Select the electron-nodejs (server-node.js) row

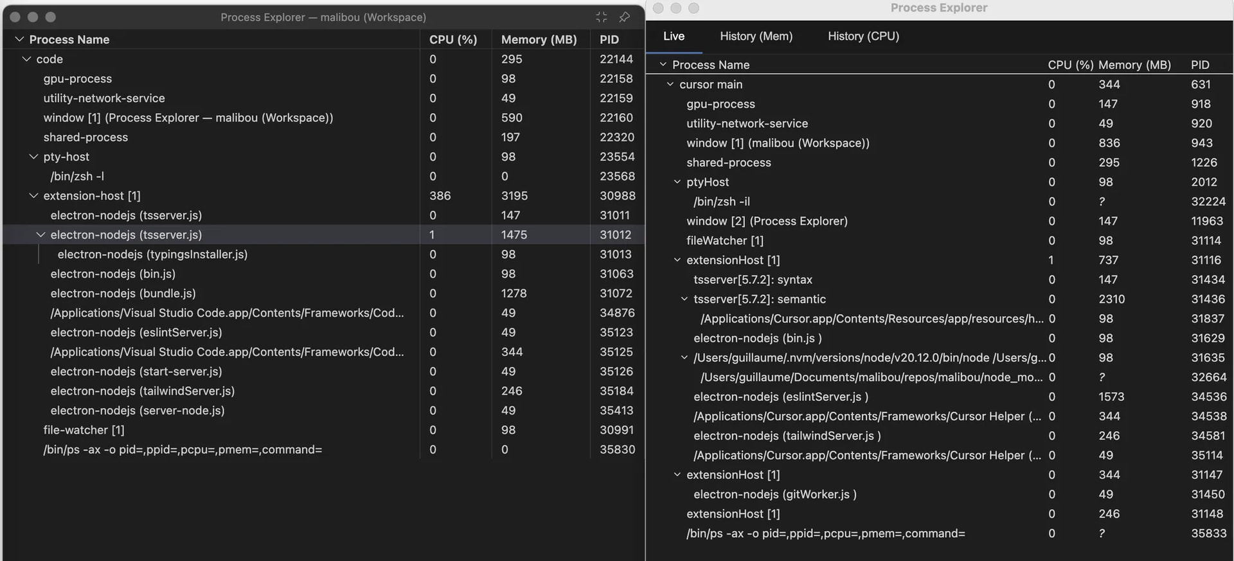pyautogui.click(x=324, y=411)
